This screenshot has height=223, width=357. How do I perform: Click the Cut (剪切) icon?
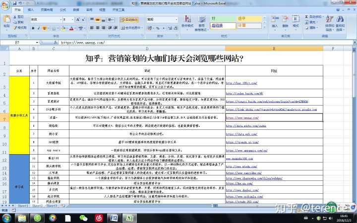(20, 17)
